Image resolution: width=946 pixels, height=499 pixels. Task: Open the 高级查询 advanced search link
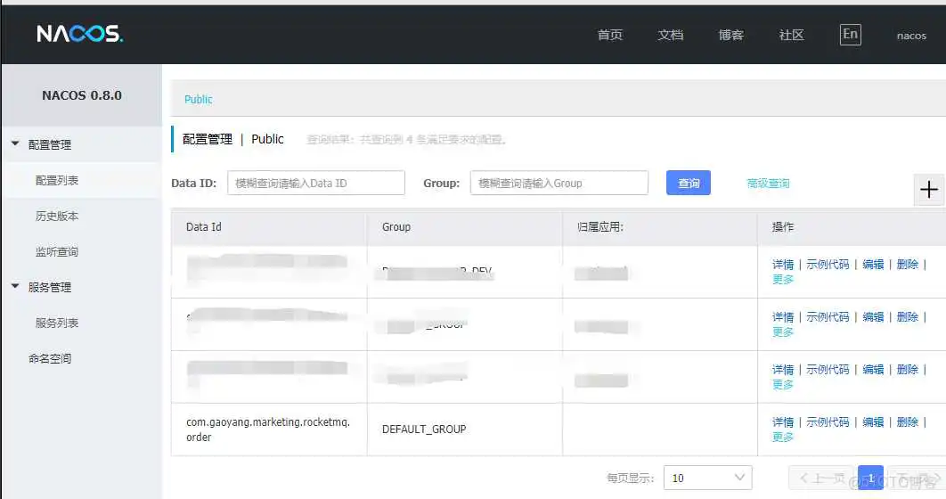pyautogui.click(x=768, y=183)
